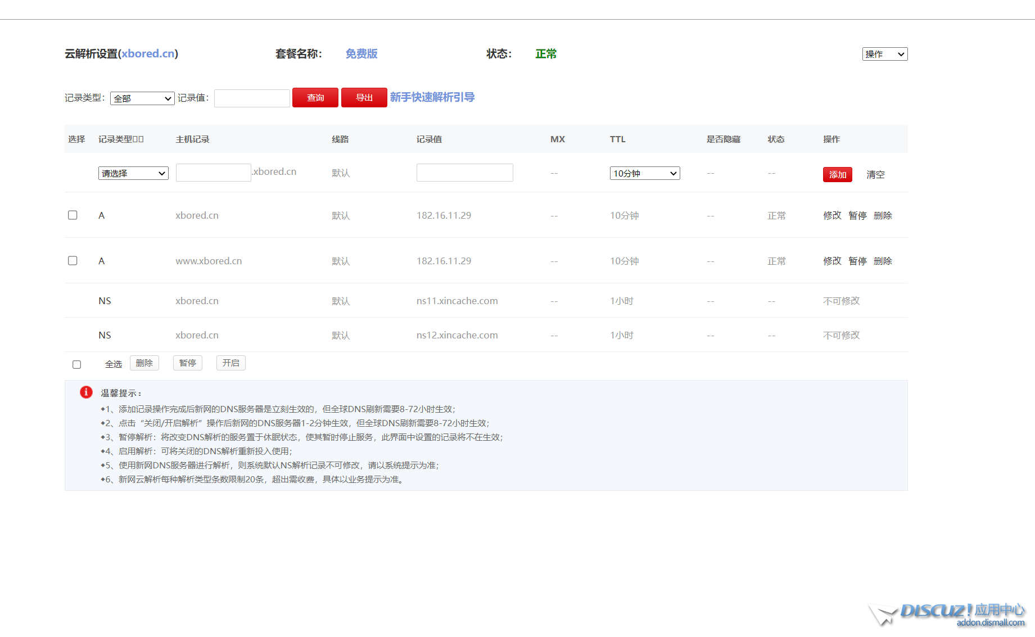Viewport: 1035px width, 637px height.
Task: Click the red info icon beside 温馨提示
Action: click(x=86, y=392)
